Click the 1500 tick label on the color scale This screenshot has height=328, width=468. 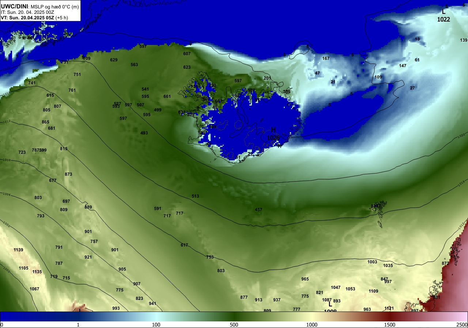390,325
